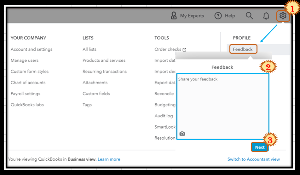Go to Chart of accounts

point(28,82)
